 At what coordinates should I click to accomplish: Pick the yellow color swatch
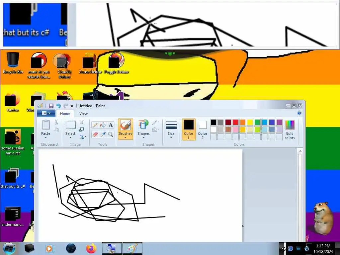point(250,122)
